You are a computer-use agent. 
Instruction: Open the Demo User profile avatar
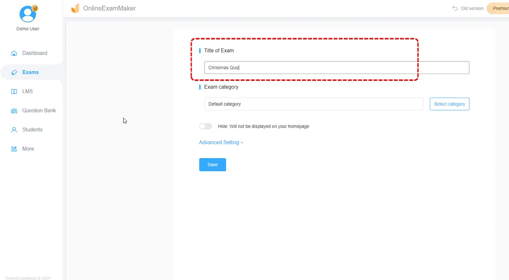pyautogui.click(x=28, y=14)
